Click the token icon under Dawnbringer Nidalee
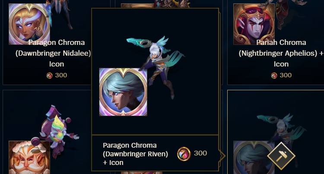This screenshot has height=174, width=324. coord(49,76)
